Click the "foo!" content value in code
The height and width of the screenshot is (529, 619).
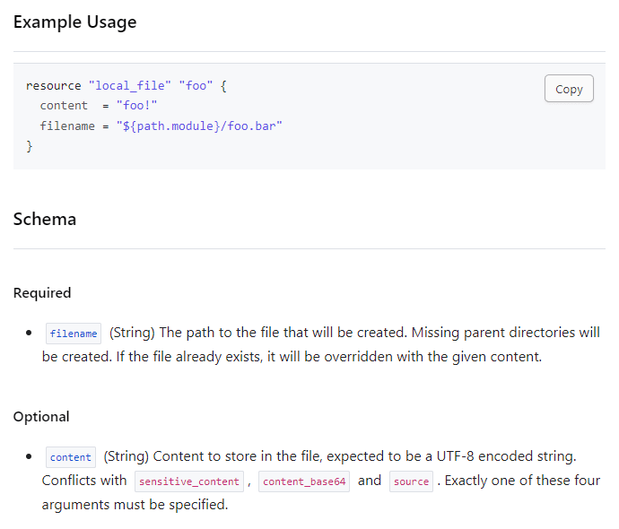click(136, 105)
